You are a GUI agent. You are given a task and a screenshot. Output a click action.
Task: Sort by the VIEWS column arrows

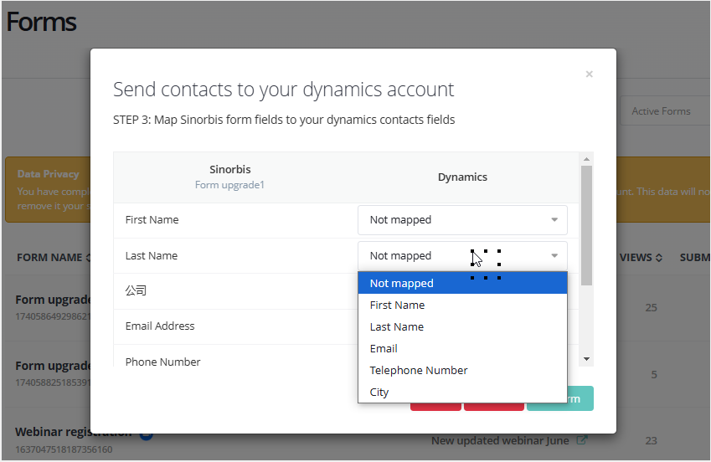[x=658, y=258]
